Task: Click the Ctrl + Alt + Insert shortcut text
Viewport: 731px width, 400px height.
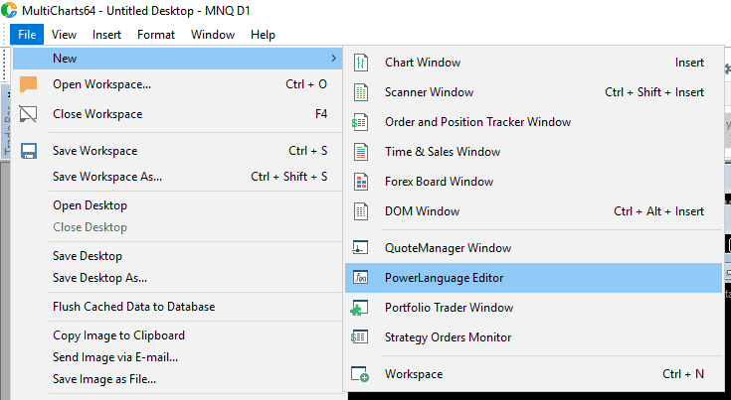Action: 658,211
